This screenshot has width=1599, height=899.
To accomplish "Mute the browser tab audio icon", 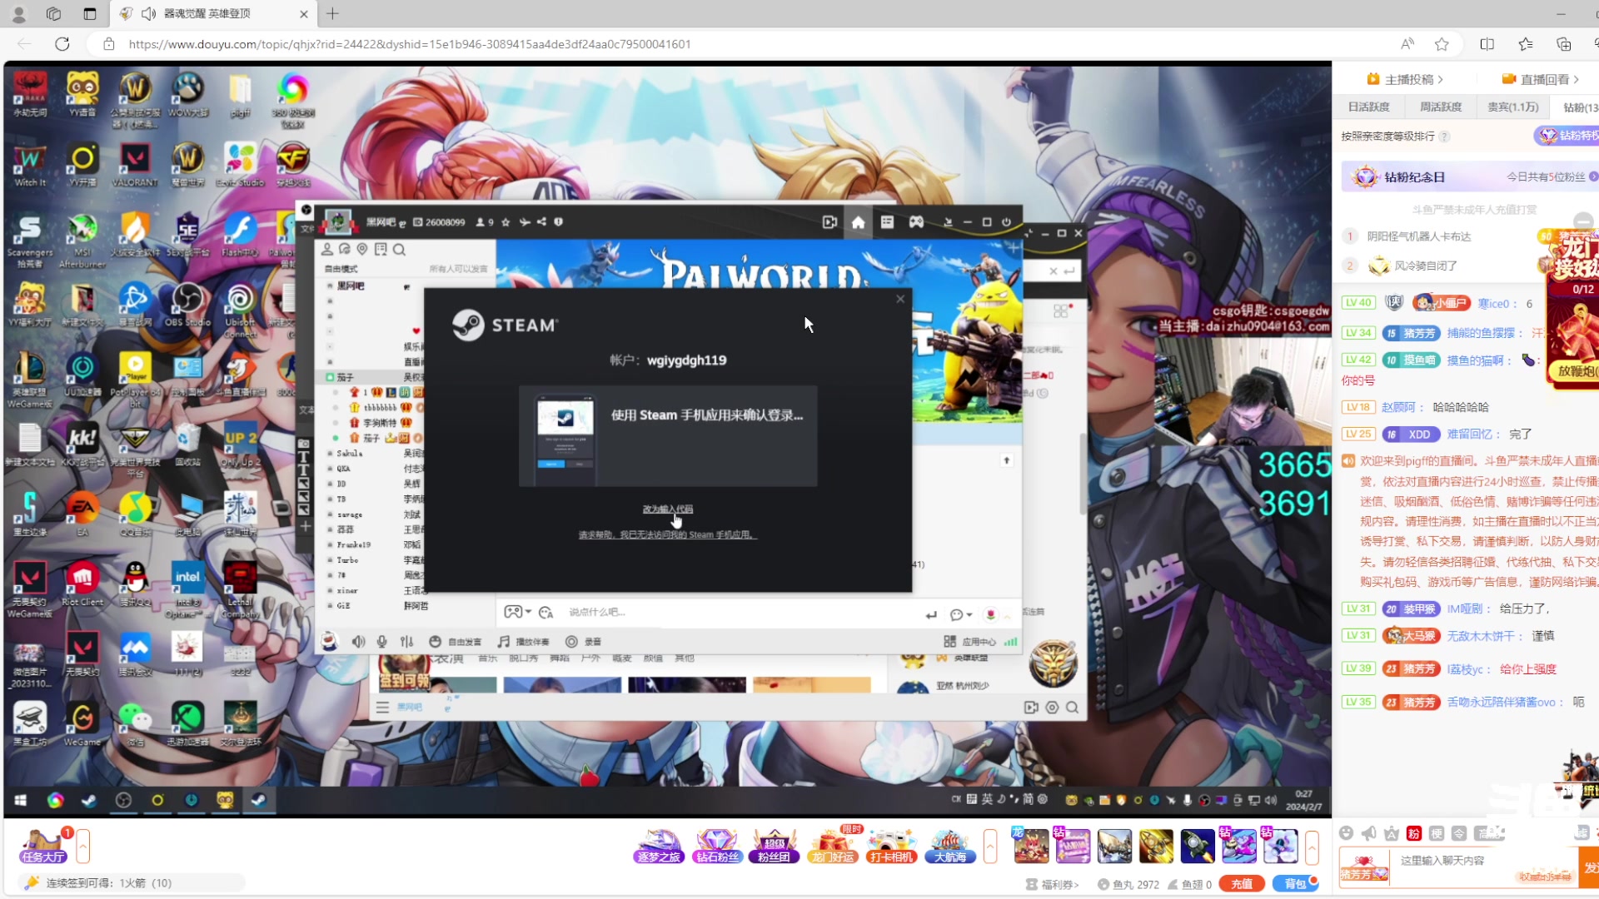I will click(149, 13).
